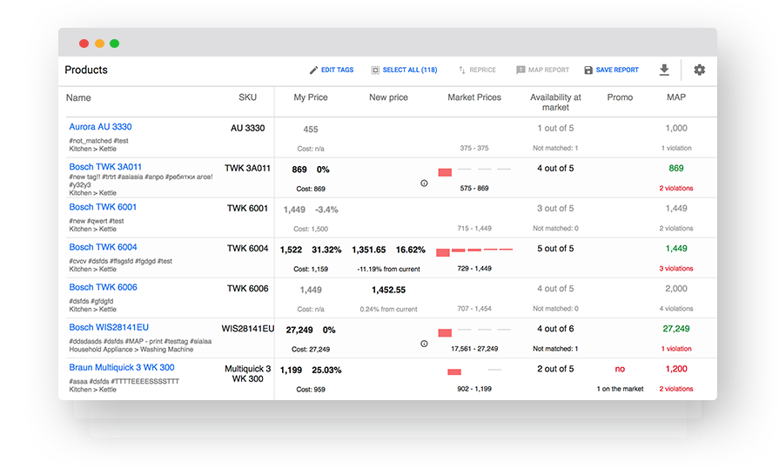Click info icon in Bosch TWK 3A011 row
Image resolution: width=779 pixels, height=468 pixels.
[424, 184]
